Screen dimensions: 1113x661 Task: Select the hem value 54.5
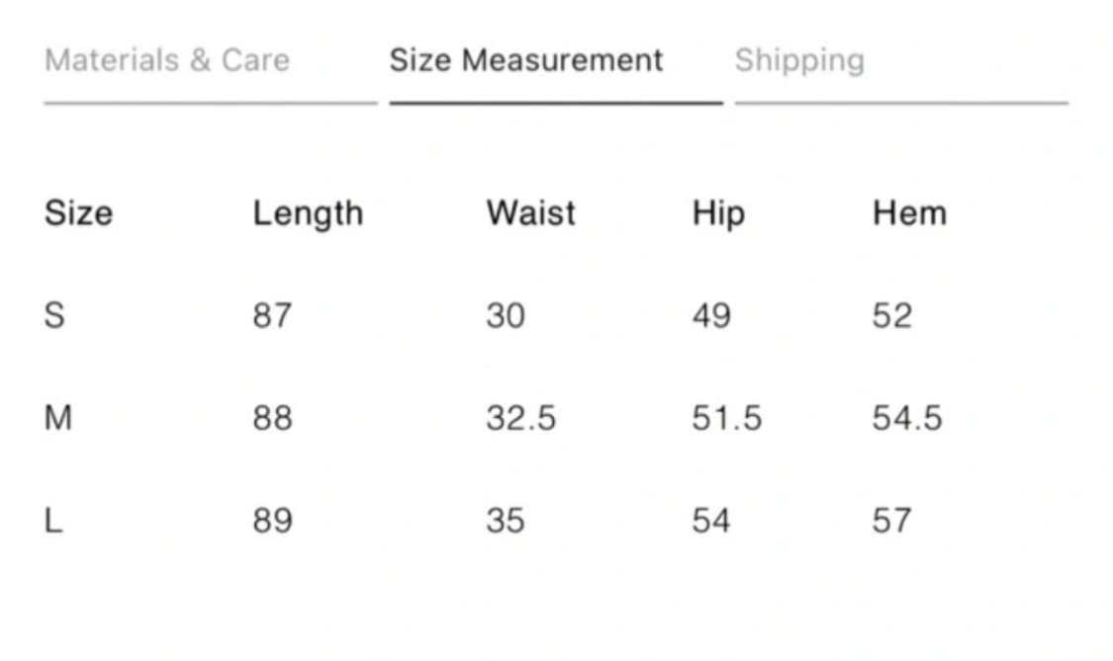pos(907,418)
